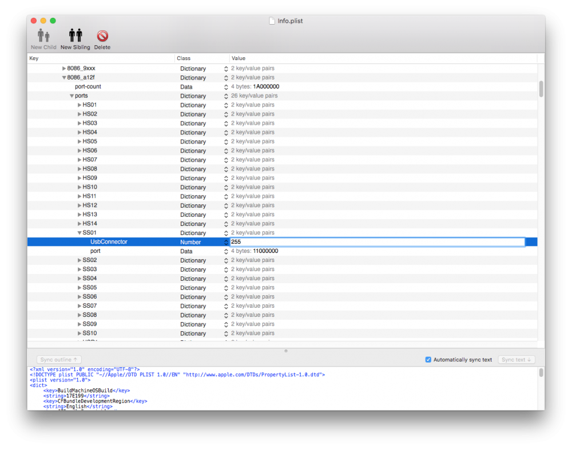Open class stepper for HS12 row
This screenshot has height=449, width=572.
coord(226,206)
